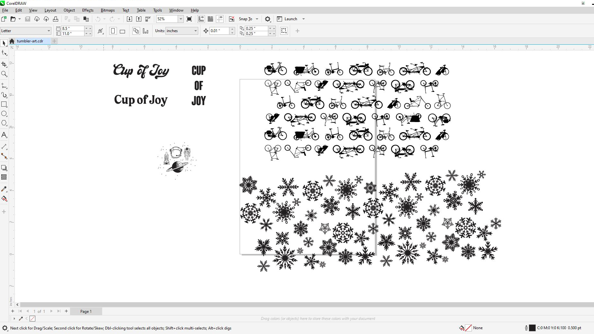The image size is (594, 334).
Task: Open the Object menu
Action: (x=69, y=10)
